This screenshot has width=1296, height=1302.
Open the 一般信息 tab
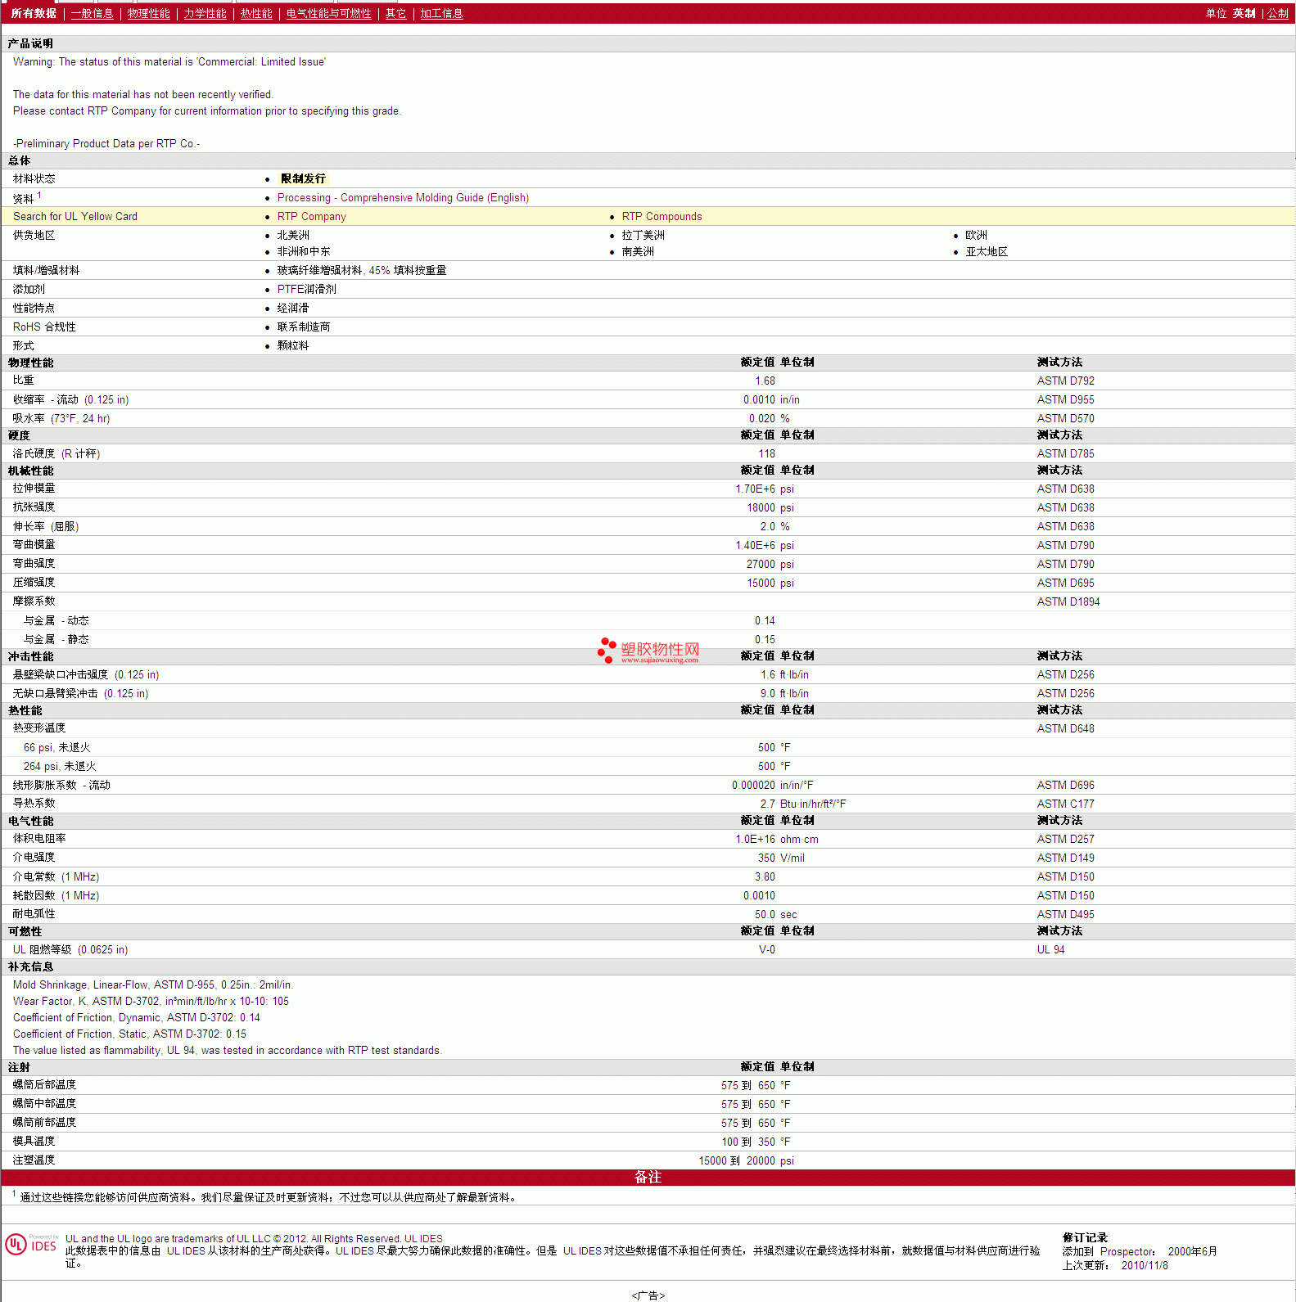[92, 13]
